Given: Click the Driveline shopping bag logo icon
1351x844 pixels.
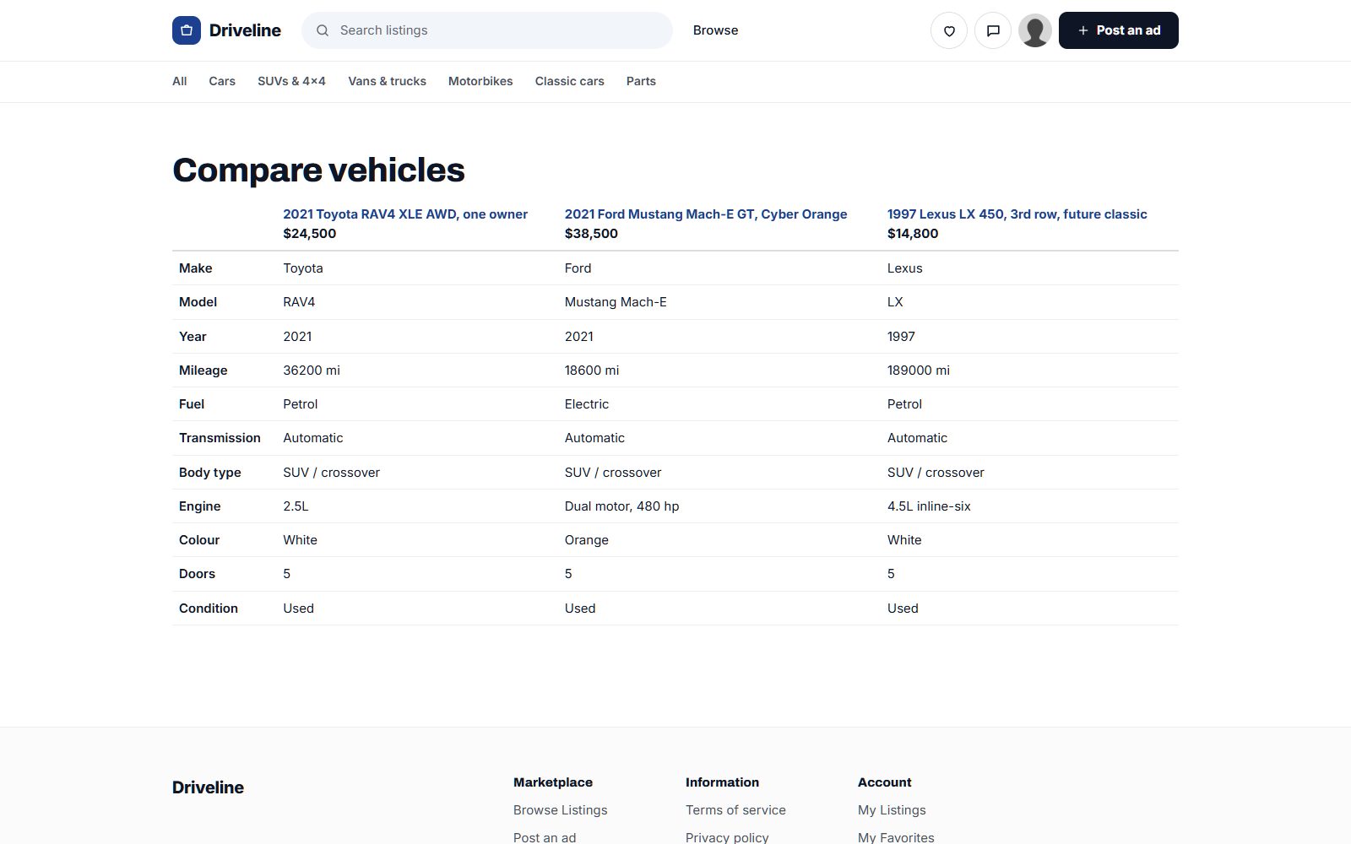Looking at the screenshot, I should [x=187, y=30].
